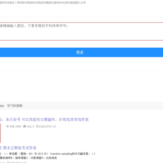Screen dimensions: 163x163
Task: Click the eye icon beside 热度 2566
Action: [7, 126]
